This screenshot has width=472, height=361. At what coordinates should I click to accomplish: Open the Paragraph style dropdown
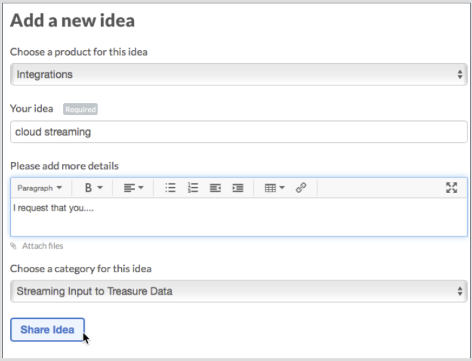coord(40,188)
